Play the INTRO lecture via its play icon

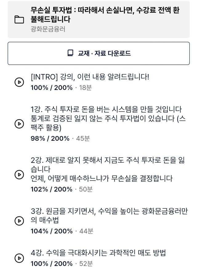point(19,82)
